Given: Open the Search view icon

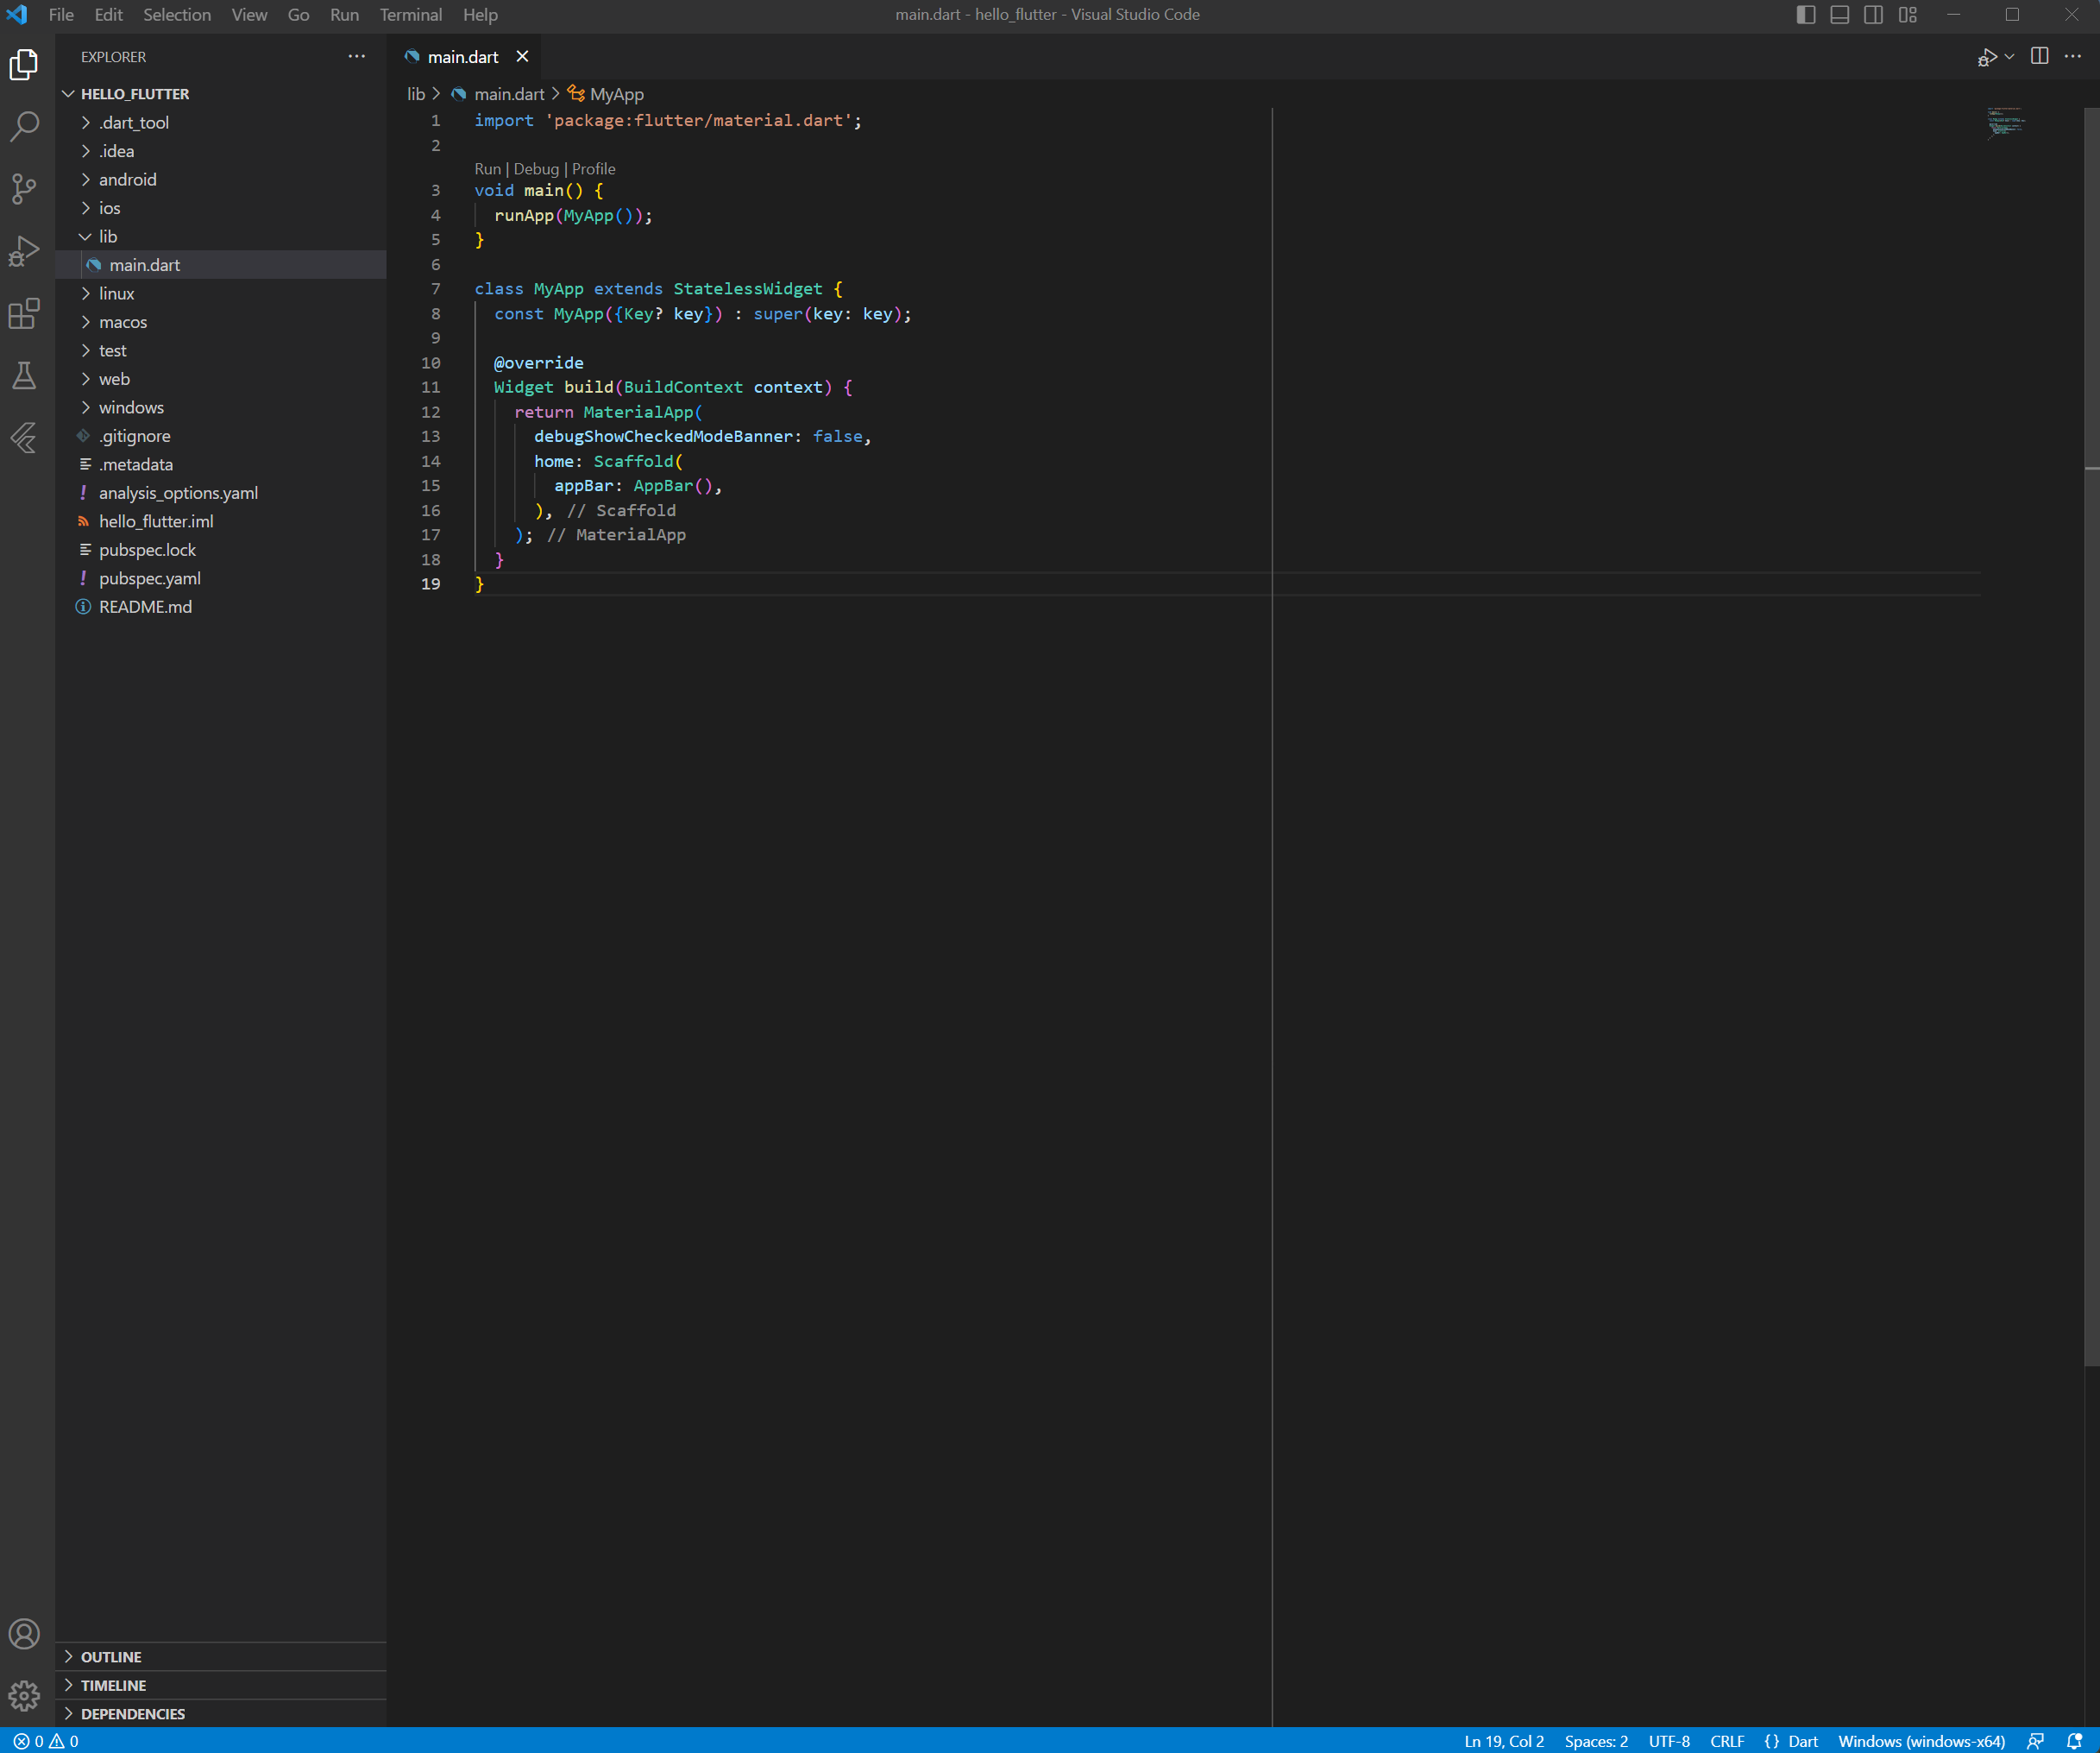Looking at the screenshot, I should pyautogui.click(x=24, y=126).
